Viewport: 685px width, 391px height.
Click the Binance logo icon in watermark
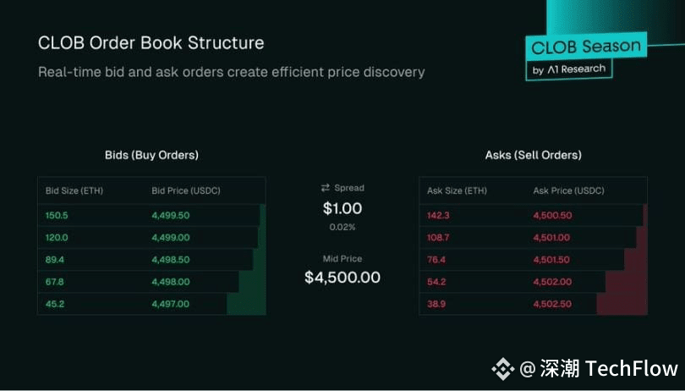coord(504,368)
